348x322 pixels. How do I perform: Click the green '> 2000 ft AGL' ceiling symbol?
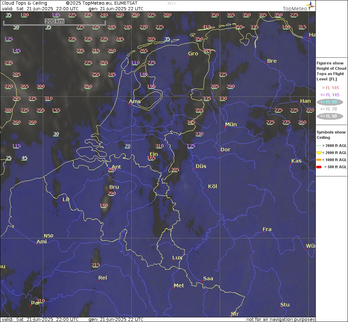319,146
